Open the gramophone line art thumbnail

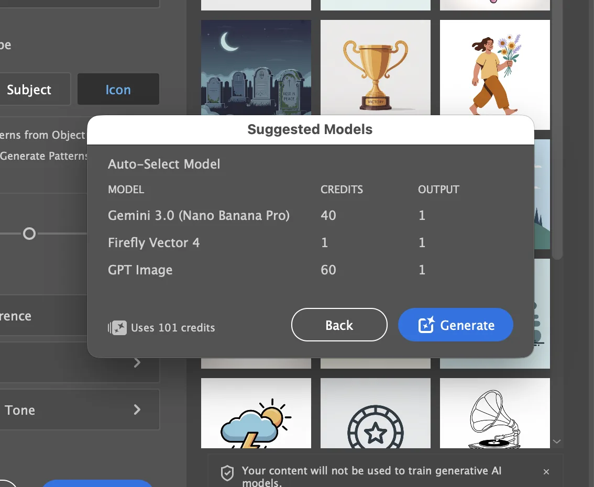tap(495, 413)
